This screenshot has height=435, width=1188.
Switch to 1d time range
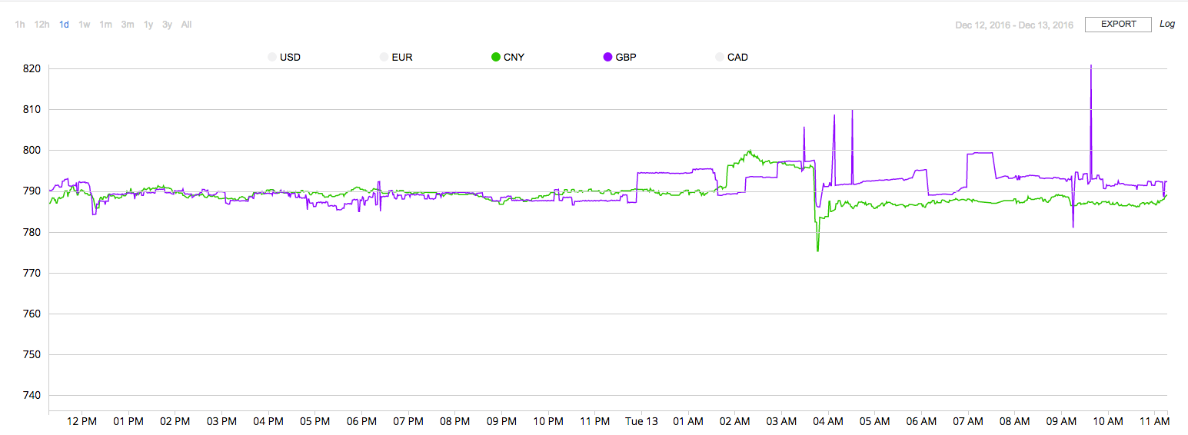(x=65, y=25)
